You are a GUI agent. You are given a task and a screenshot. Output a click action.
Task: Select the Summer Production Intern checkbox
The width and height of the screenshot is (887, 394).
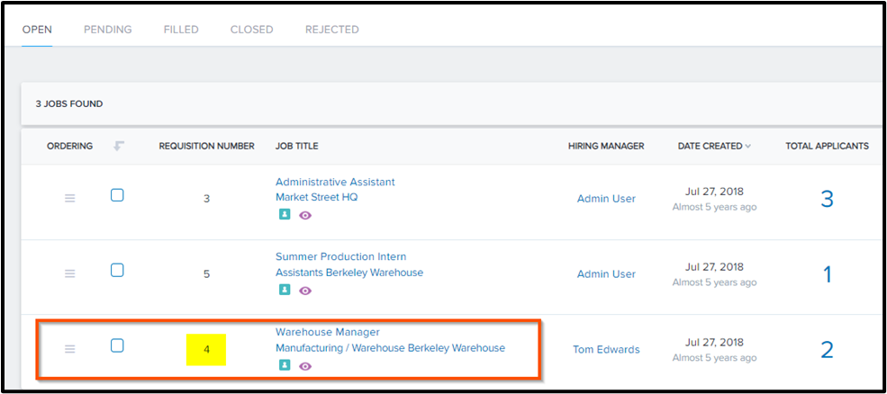coord(117,271)
